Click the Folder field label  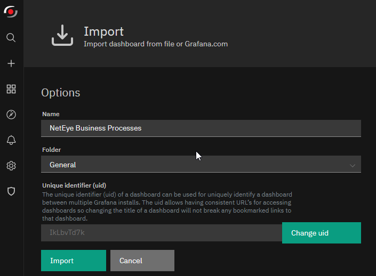[x=52, y=150]
